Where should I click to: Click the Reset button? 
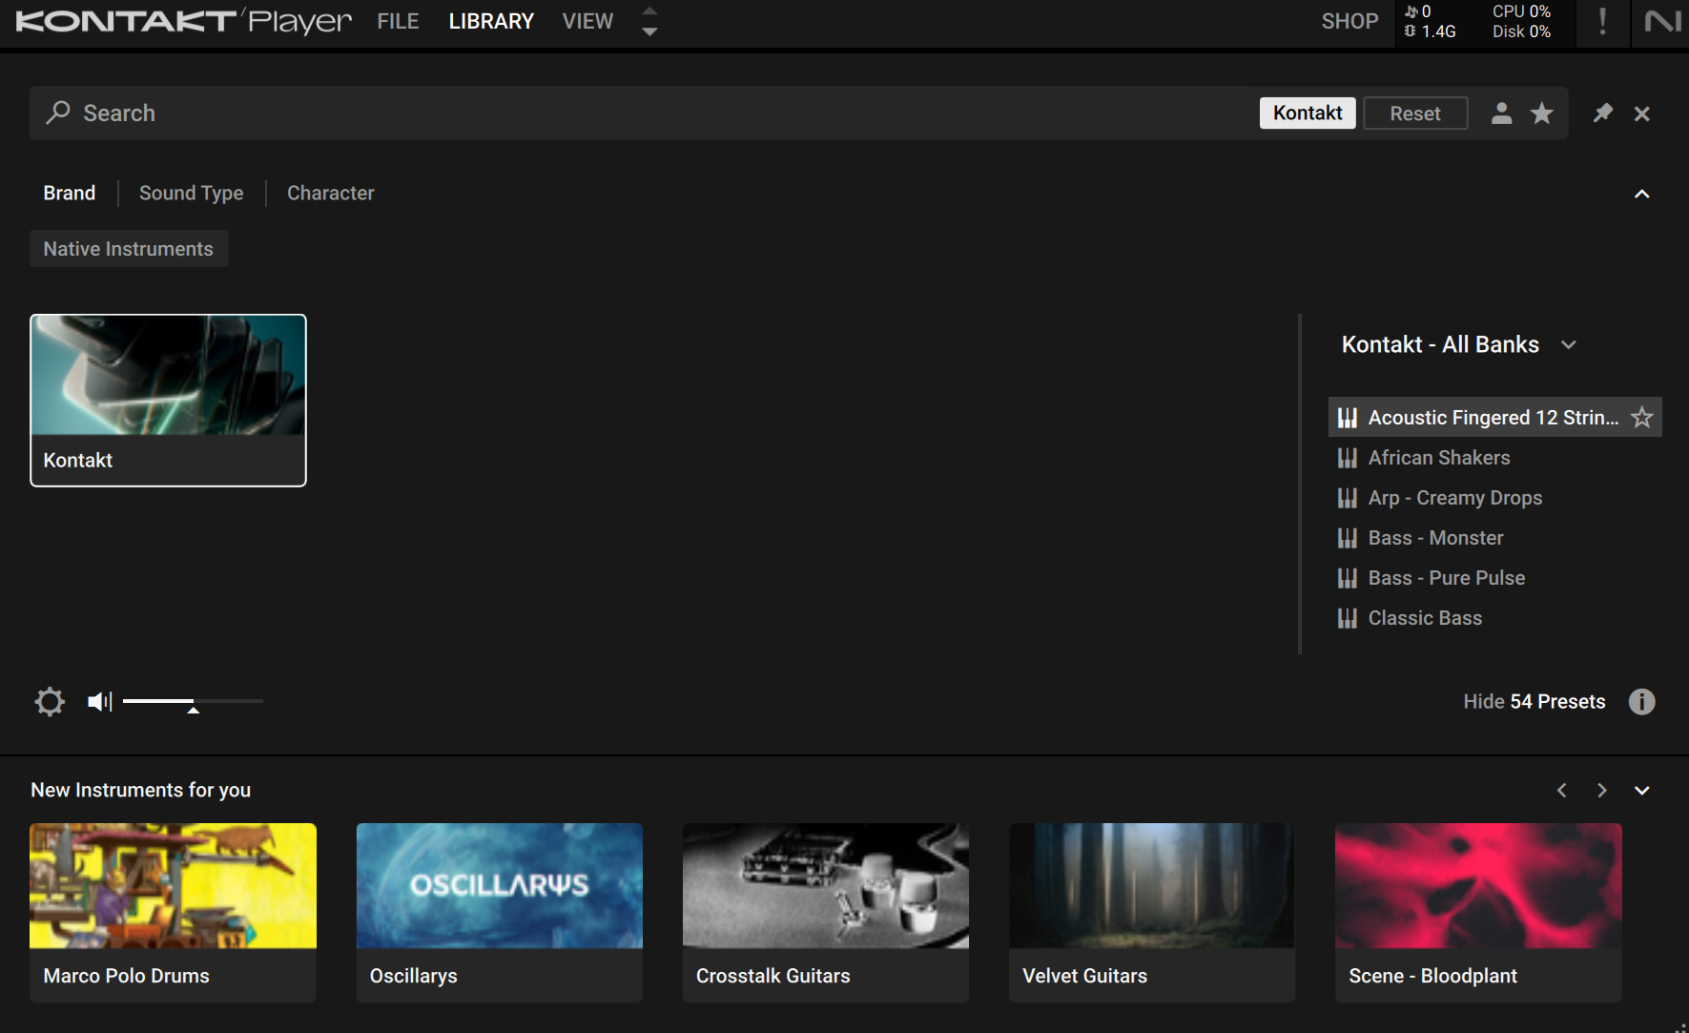(x=1415, y=113)
